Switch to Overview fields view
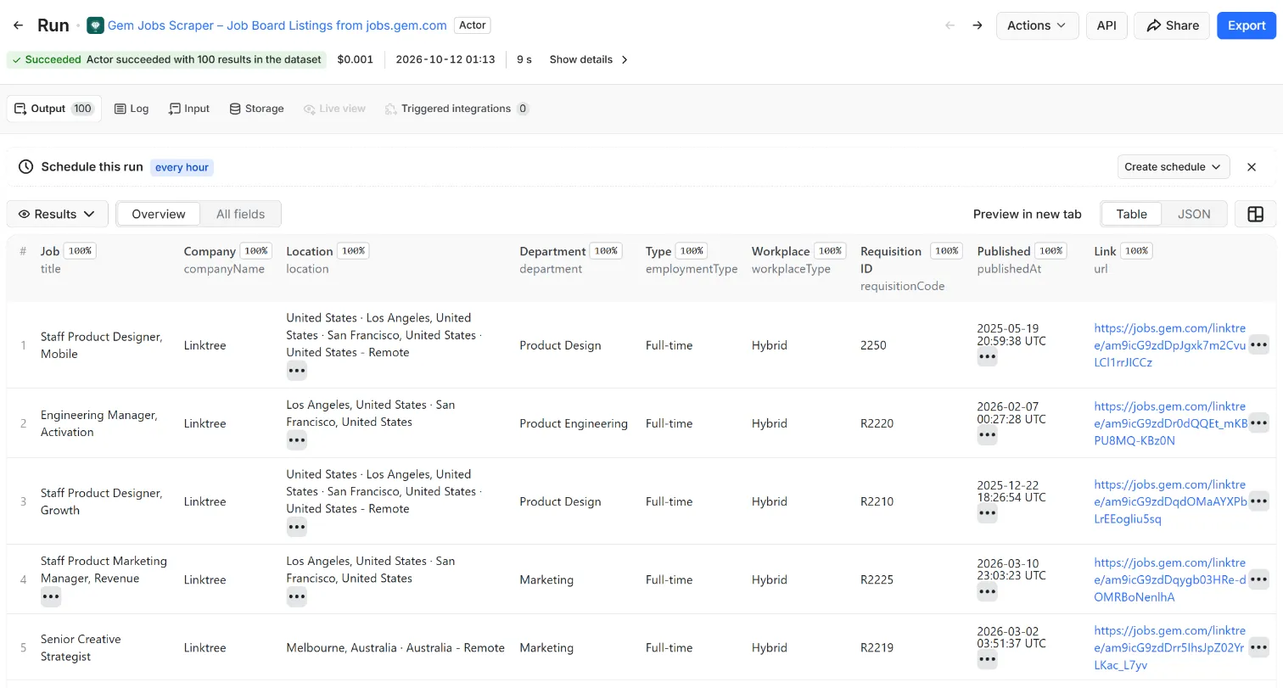 [159, 215]
